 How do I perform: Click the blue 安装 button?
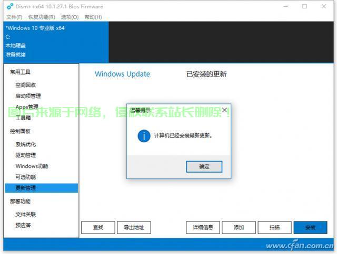pyautogui.click(x=311, y=227)
